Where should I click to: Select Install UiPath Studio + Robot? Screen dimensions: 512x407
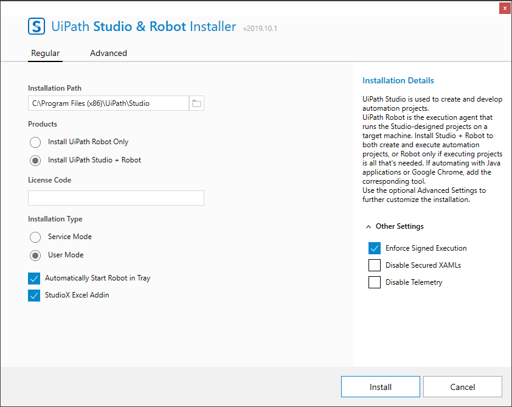[35, 160]
